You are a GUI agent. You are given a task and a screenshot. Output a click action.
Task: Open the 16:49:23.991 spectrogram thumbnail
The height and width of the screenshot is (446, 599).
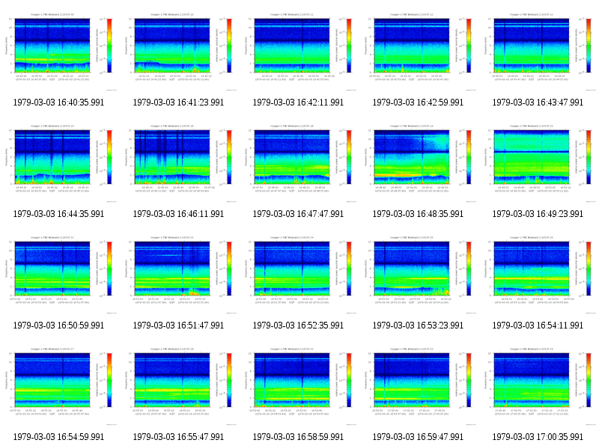coord(538,162)
